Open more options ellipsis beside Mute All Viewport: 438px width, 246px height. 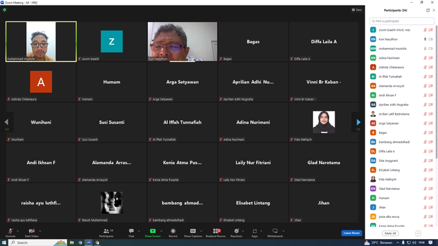[418, 233]
